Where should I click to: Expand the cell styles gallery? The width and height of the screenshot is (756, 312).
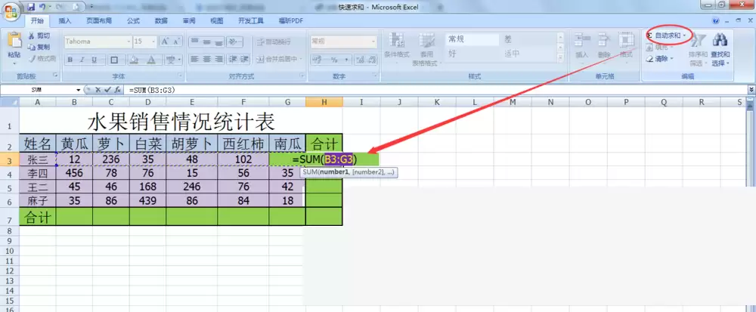click(x=561, y=57)
